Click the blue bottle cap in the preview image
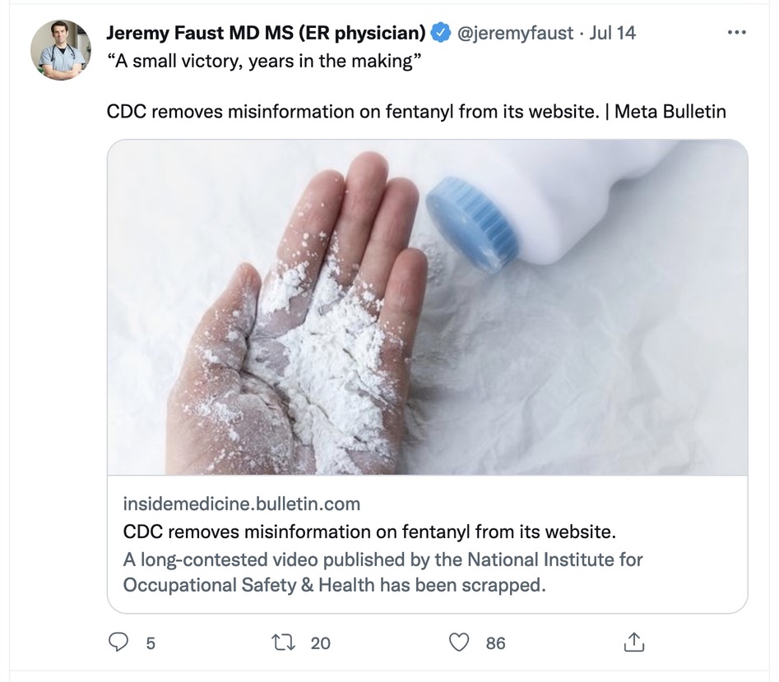The height and width of the screenshot is (682, 779). point(472,223)
